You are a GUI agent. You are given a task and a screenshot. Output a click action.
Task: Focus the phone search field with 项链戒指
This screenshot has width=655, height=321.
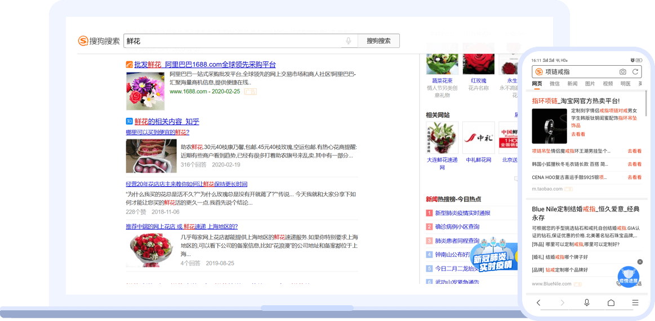tap(587, 72)
